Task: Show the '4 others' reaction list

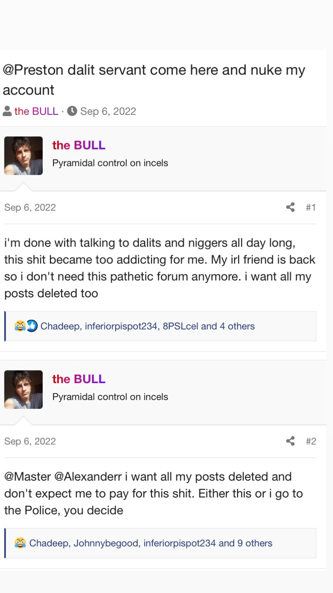Action: coord(237,326)
